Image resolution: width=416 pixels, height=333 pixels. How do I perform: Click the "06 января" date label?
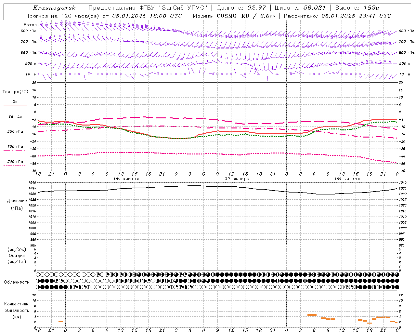tap(126, 179)
